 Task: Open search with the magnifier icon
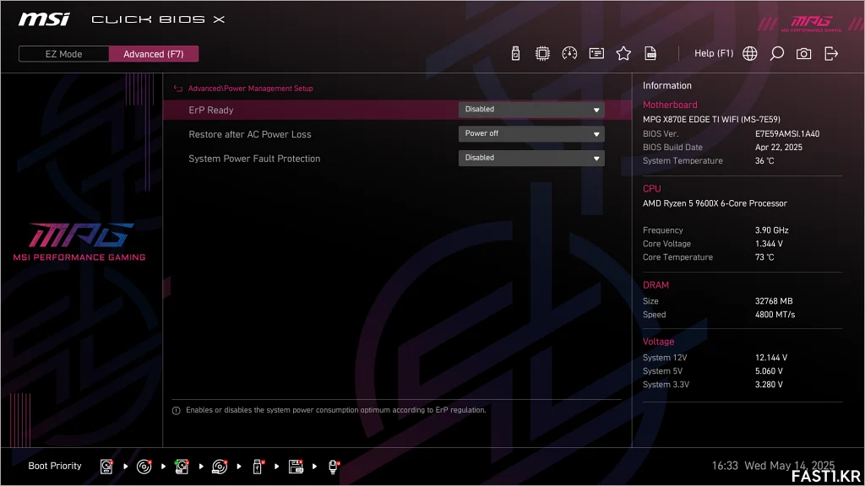coord(777,53)
